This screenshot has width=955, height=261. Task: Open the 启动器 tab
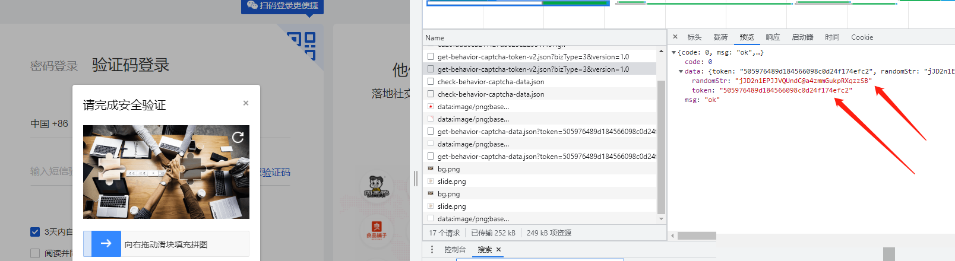pos(802,37)
